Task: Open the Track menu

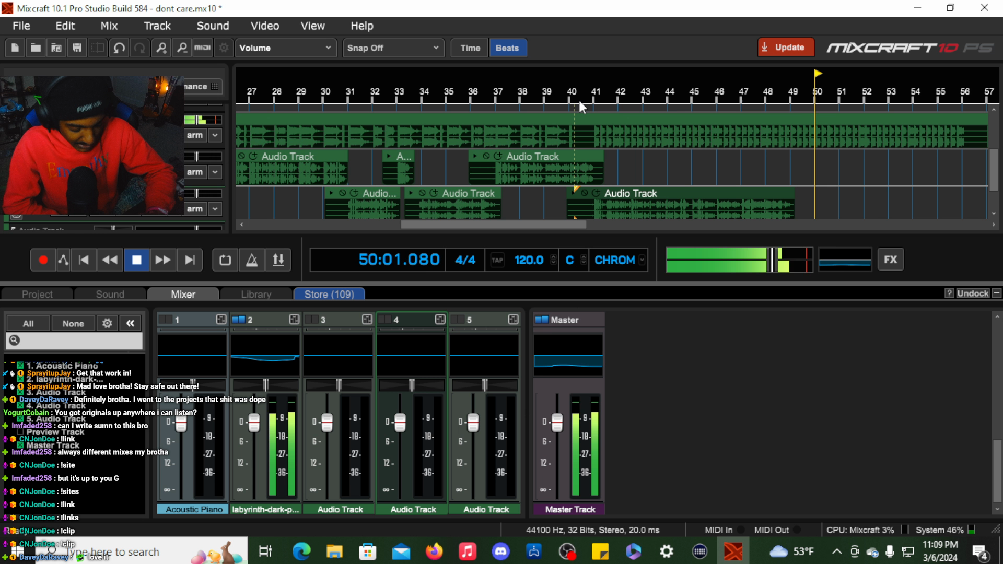Action: 157,26
